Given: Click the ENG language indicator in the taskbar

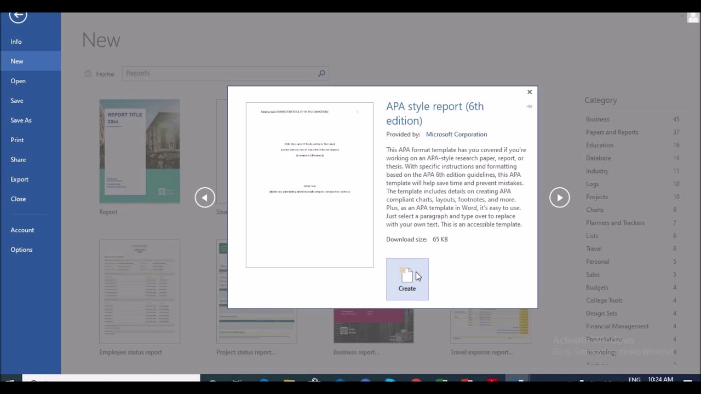Looking at the screenshot, I should pyautogui.click(x=634, y=379).
